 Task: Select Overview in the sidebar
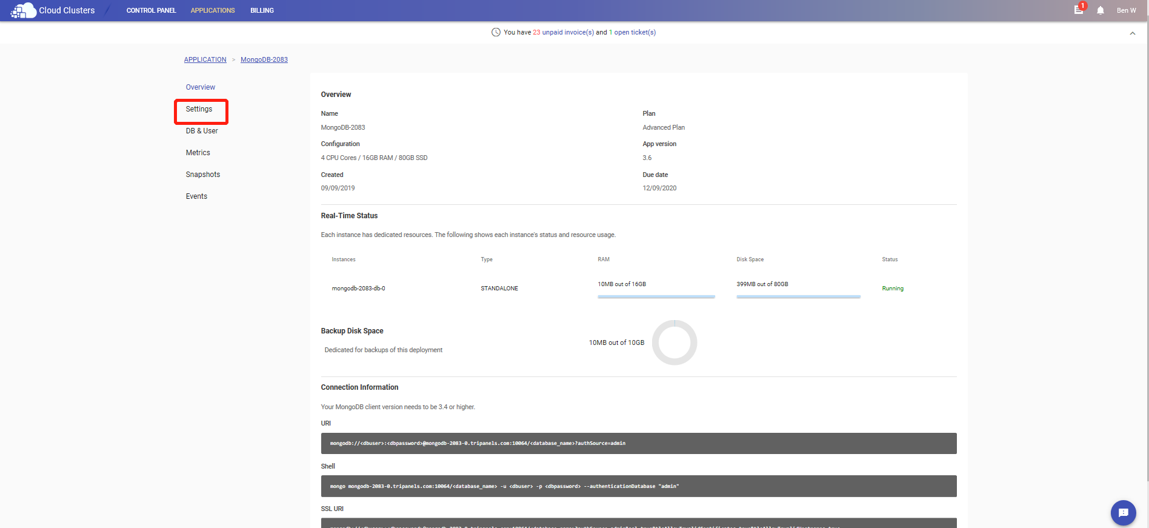(200, 87)
